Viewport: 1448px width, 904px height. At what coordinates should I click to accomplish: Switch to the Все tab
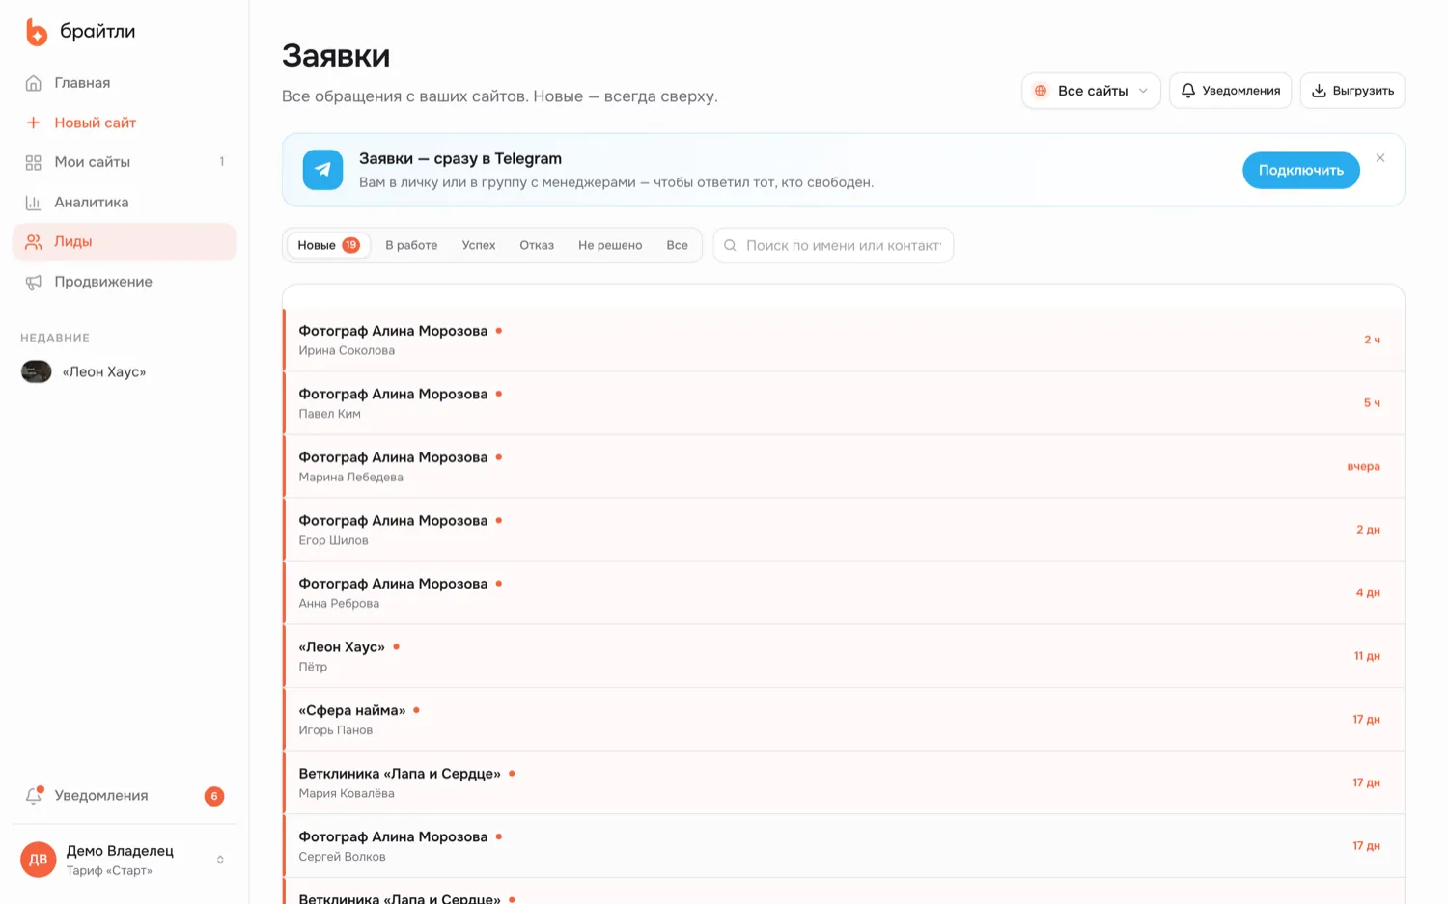pyautogui.click(x=678, y=245)
